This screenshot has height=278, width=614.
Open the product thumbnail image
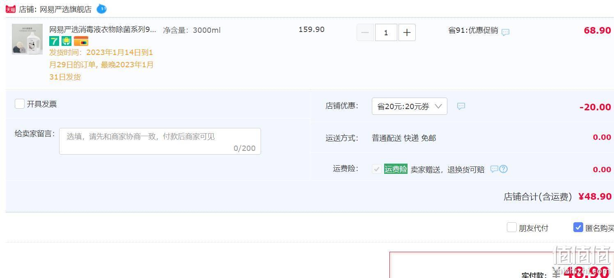(27, 39)
